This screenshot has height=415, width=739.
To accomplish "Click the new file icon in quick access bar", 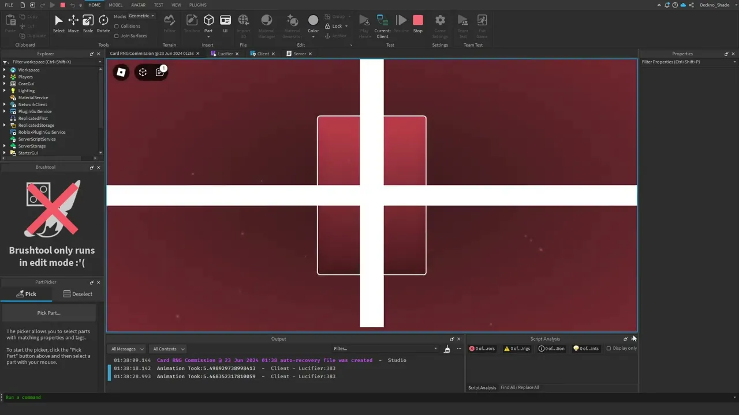I will [23, 5].
